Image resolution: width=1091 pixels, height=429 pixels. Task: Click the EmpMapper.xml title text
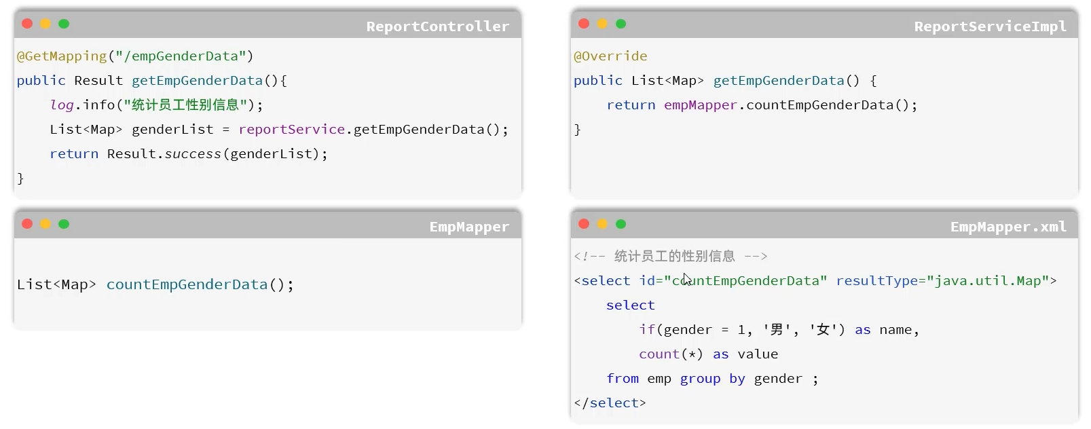(1008, 227)
